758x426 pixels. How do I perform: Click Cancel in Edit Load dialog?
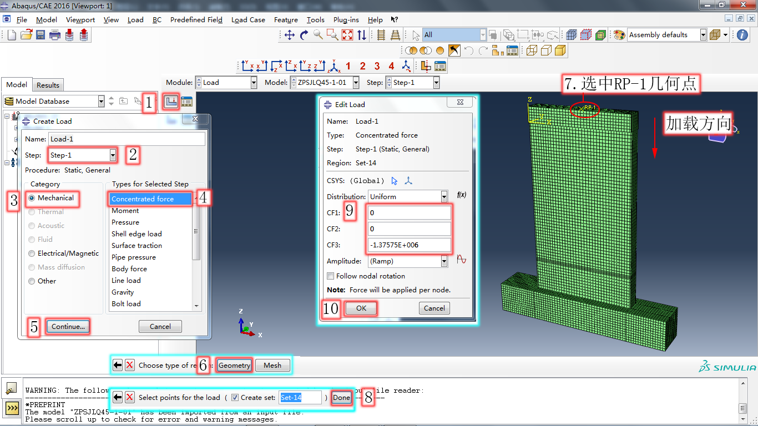click(434, 308)
